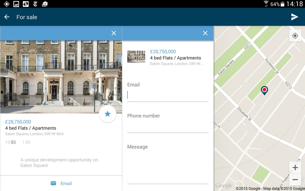Image resolution: width=305 pixels, height=191 pixels.
Task: Click the Eccleston St label on map
Action: tap(272, 66)
